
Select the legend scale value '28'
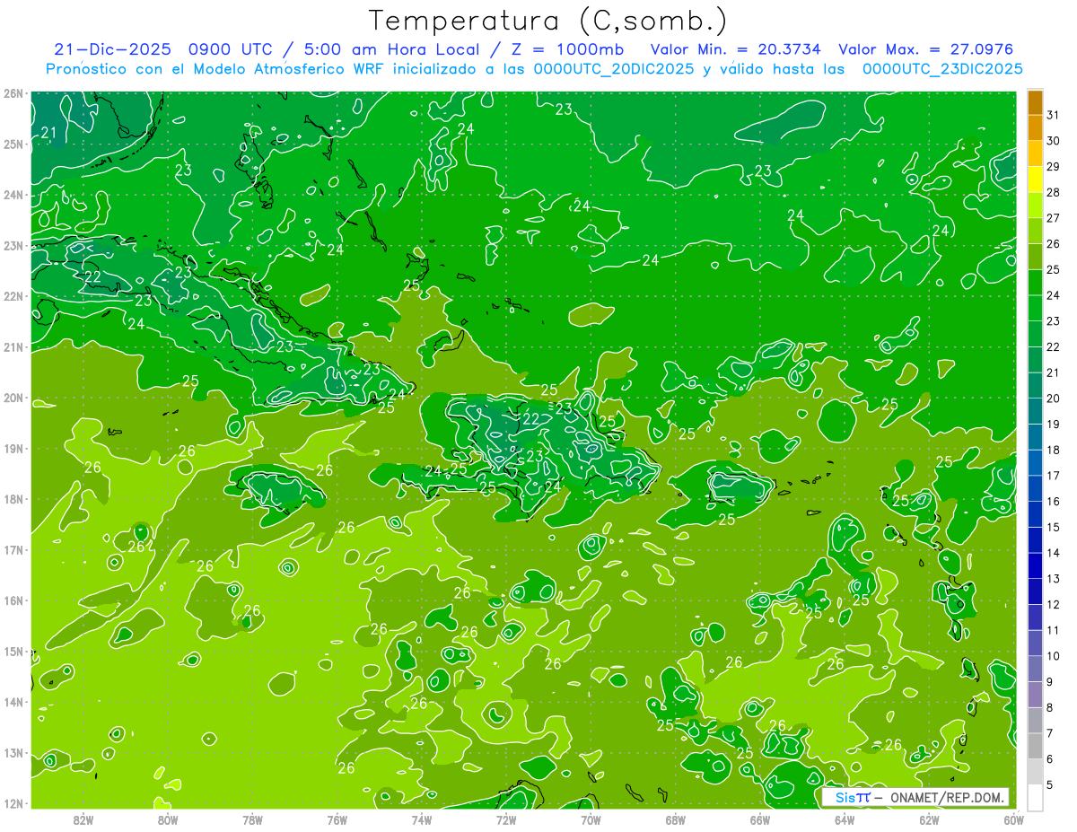pyautogui.click(x=1053, y=192)
